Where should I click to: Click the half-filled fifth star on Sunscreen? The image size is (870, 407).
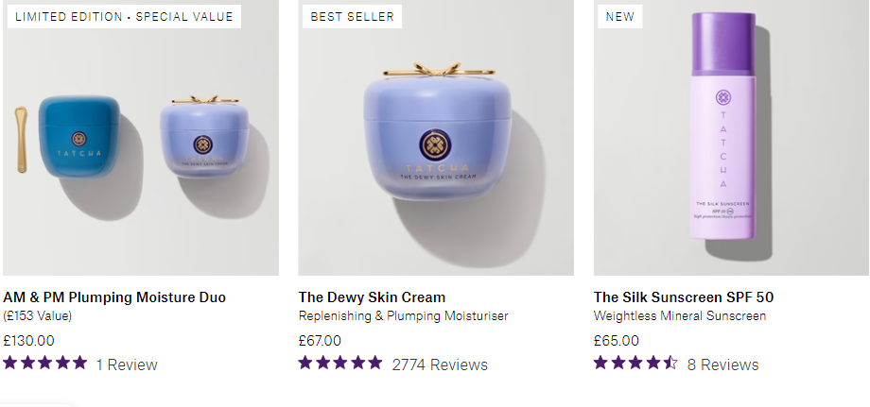point(670,364)
